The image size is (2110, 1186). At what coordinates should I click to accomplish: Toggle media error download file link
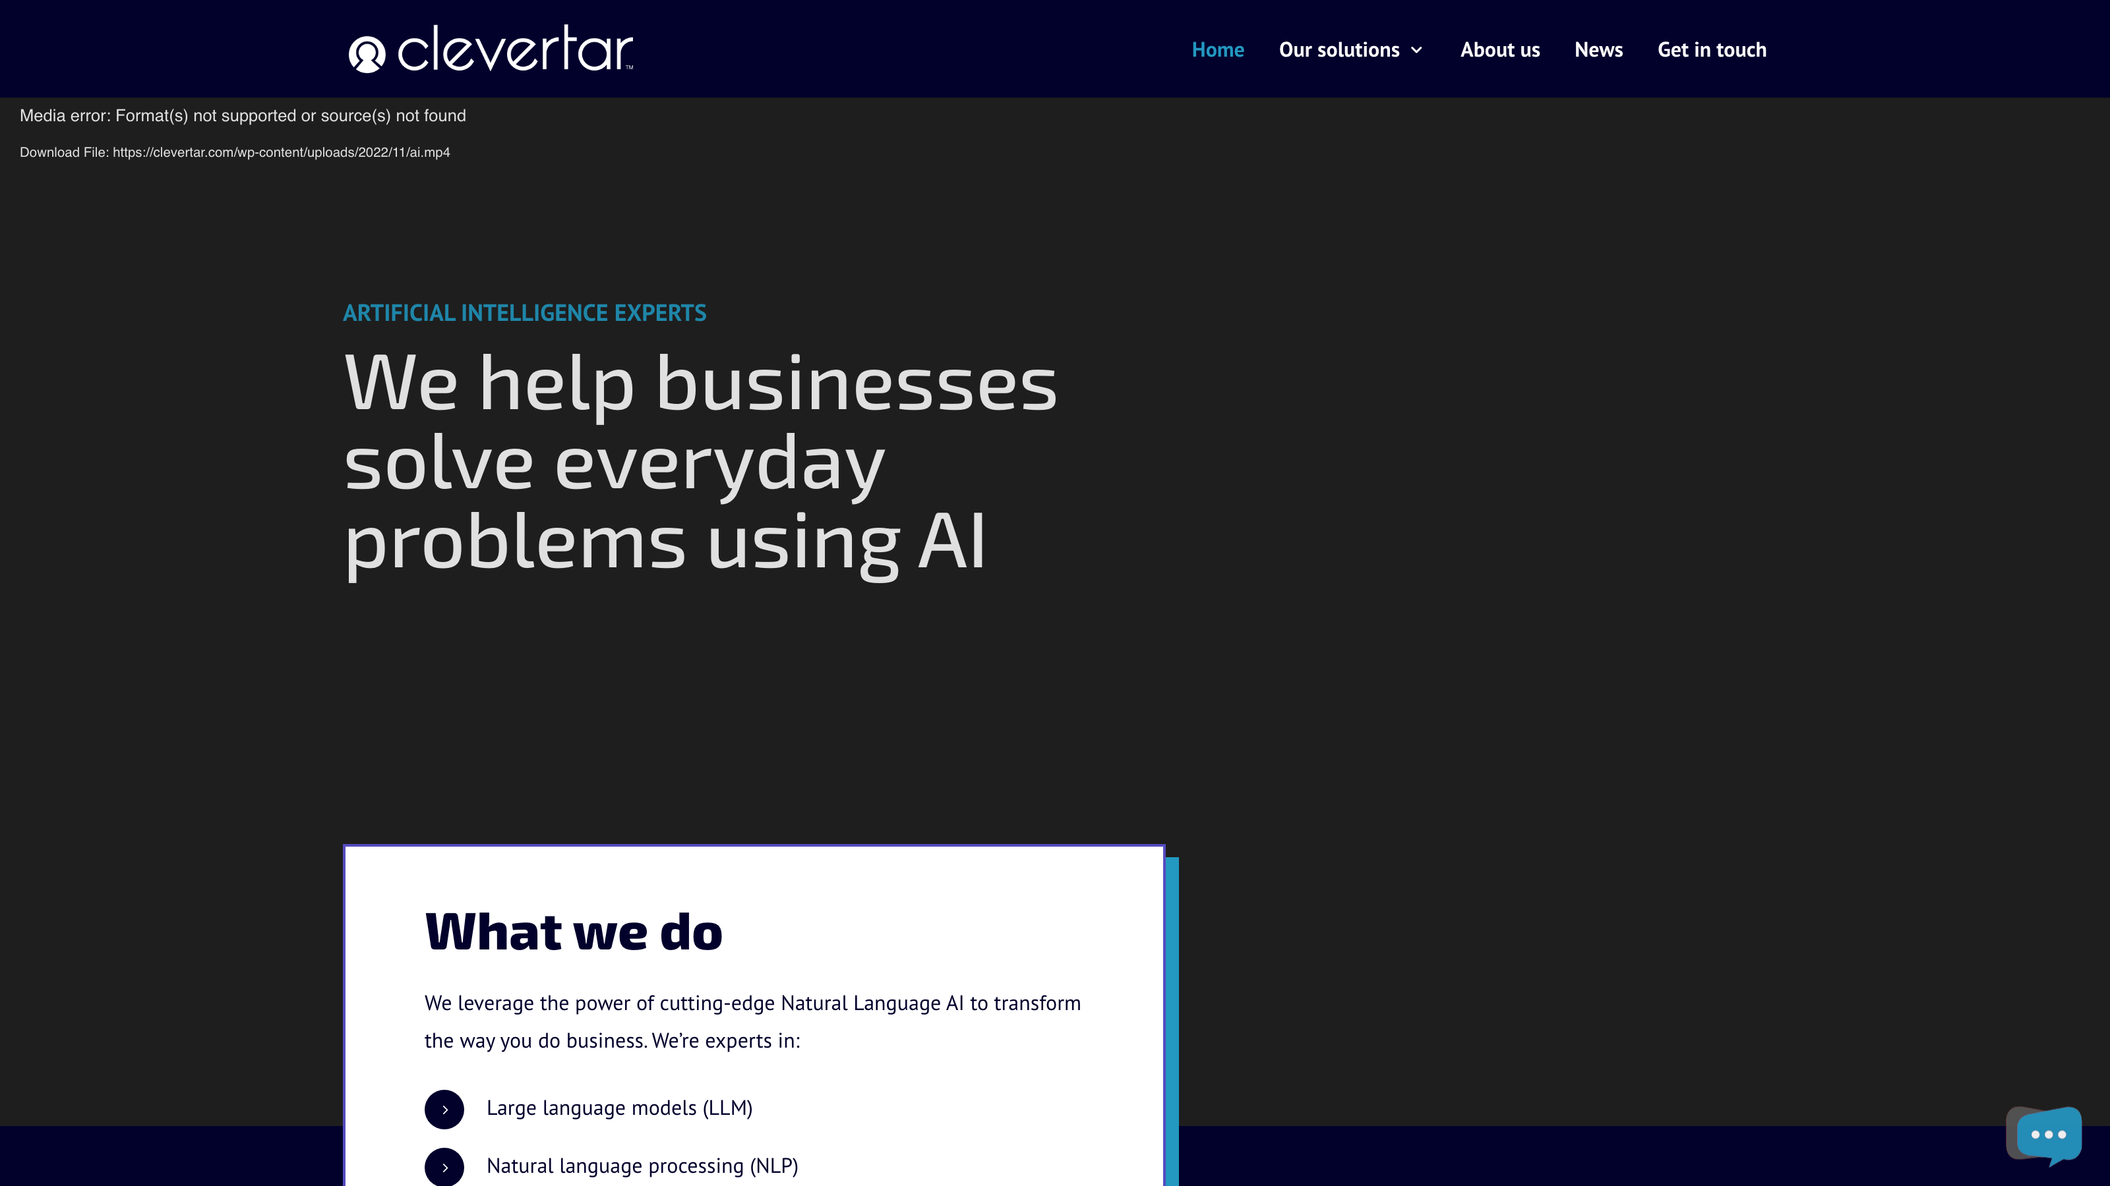click(x=235, y=152)
